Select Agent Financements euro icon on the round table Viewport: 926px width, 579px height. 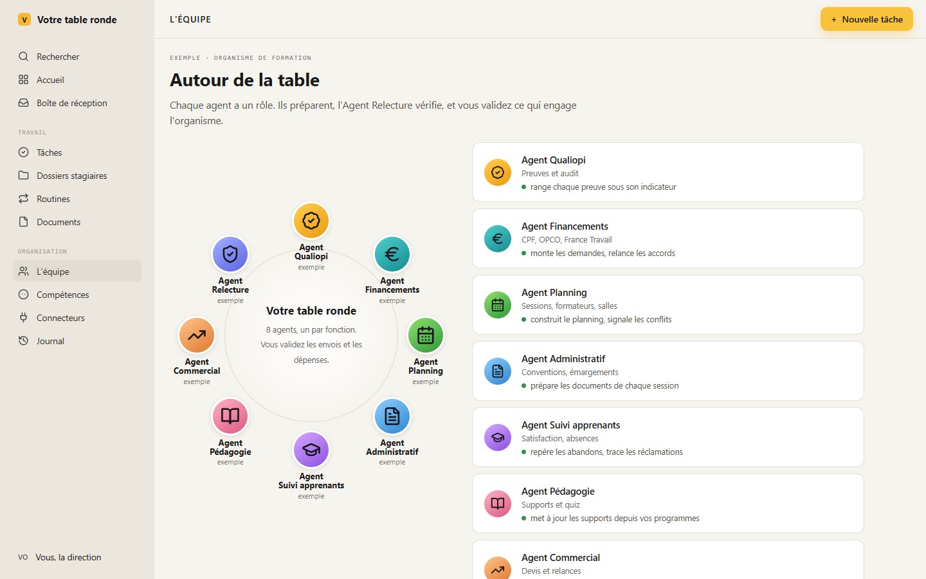tap(392, 254)
